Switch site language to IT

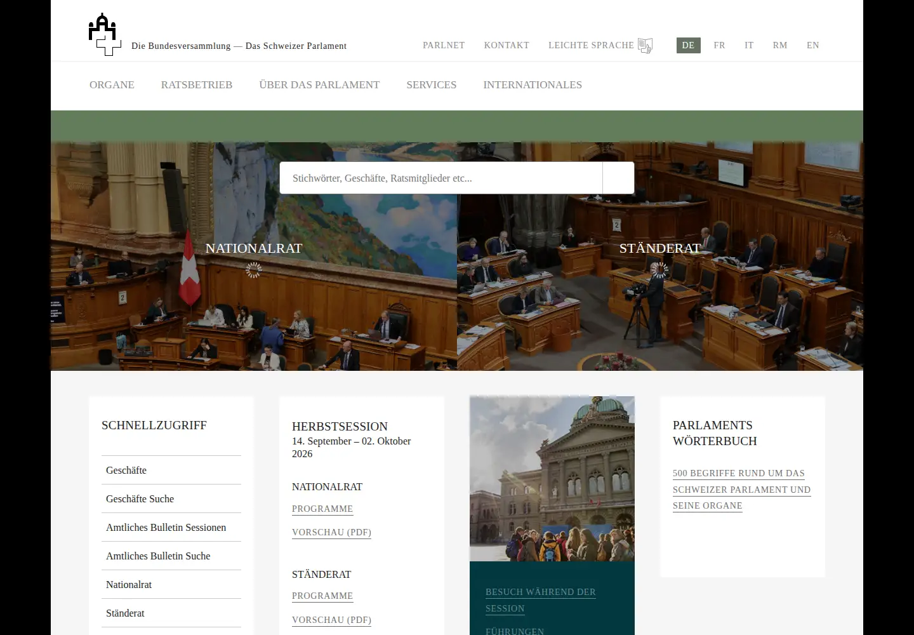(749, 45)
